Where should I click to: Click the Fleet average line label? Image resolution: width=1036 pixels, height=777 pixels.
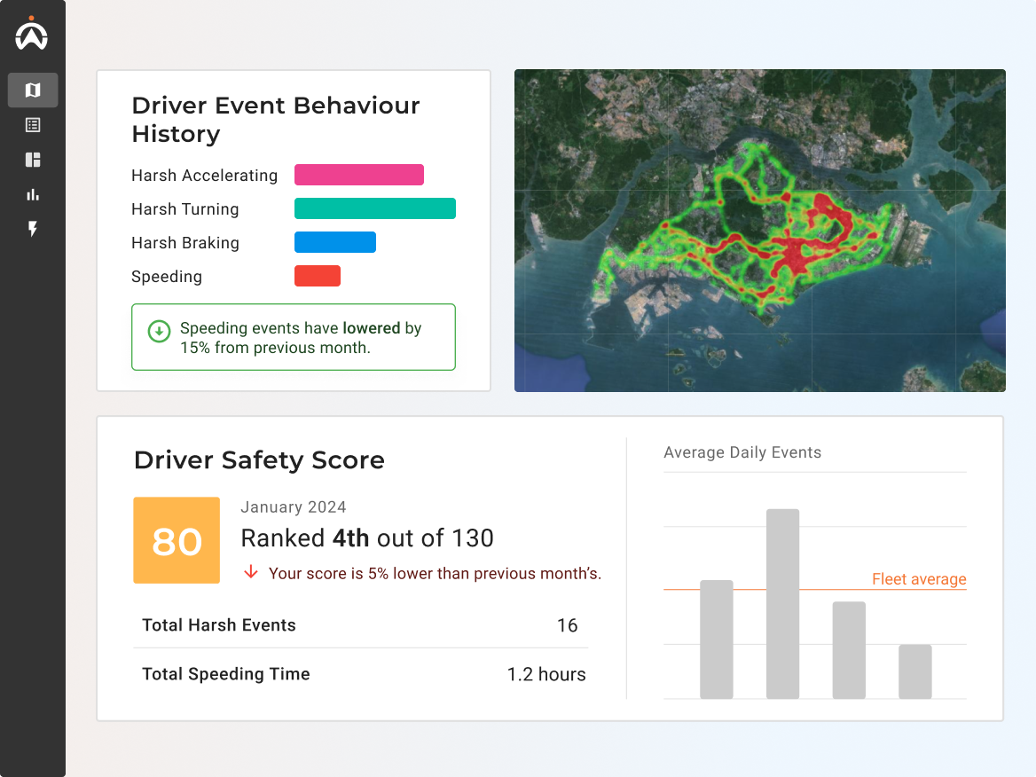click(x=918, y=579)
